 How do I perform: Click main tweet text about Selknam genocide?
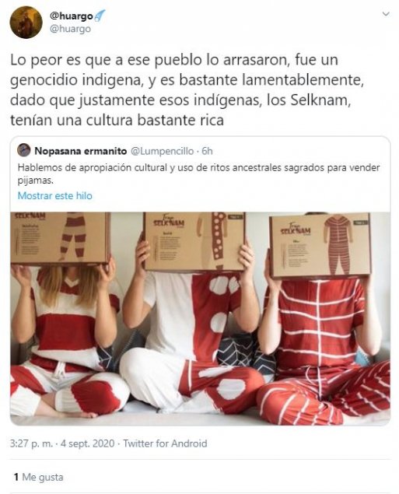(x=187, y=89)
